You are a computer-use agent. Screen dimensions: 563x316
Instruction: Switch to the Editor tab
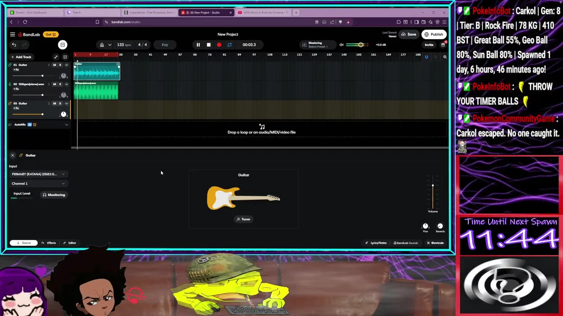tap(69, 243)
